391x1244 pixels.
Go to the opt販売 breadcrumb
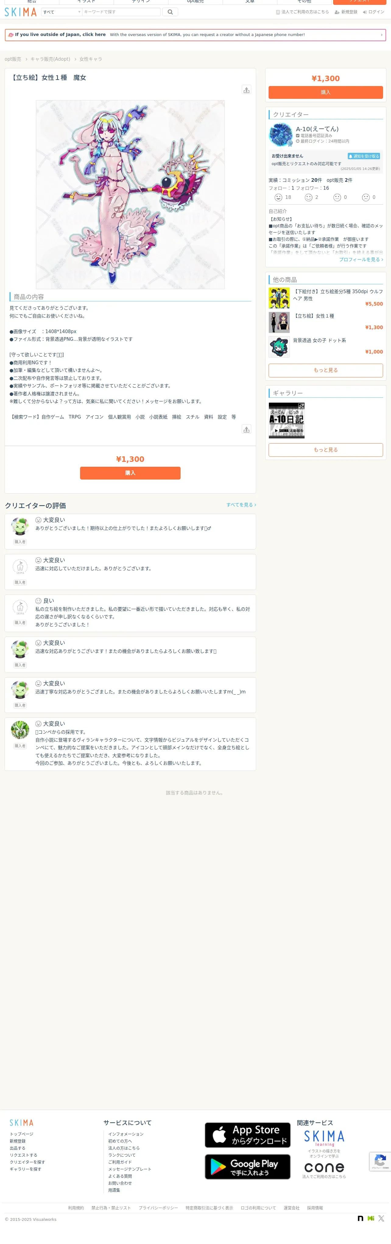pyautogui.click(x=13, y=59)
